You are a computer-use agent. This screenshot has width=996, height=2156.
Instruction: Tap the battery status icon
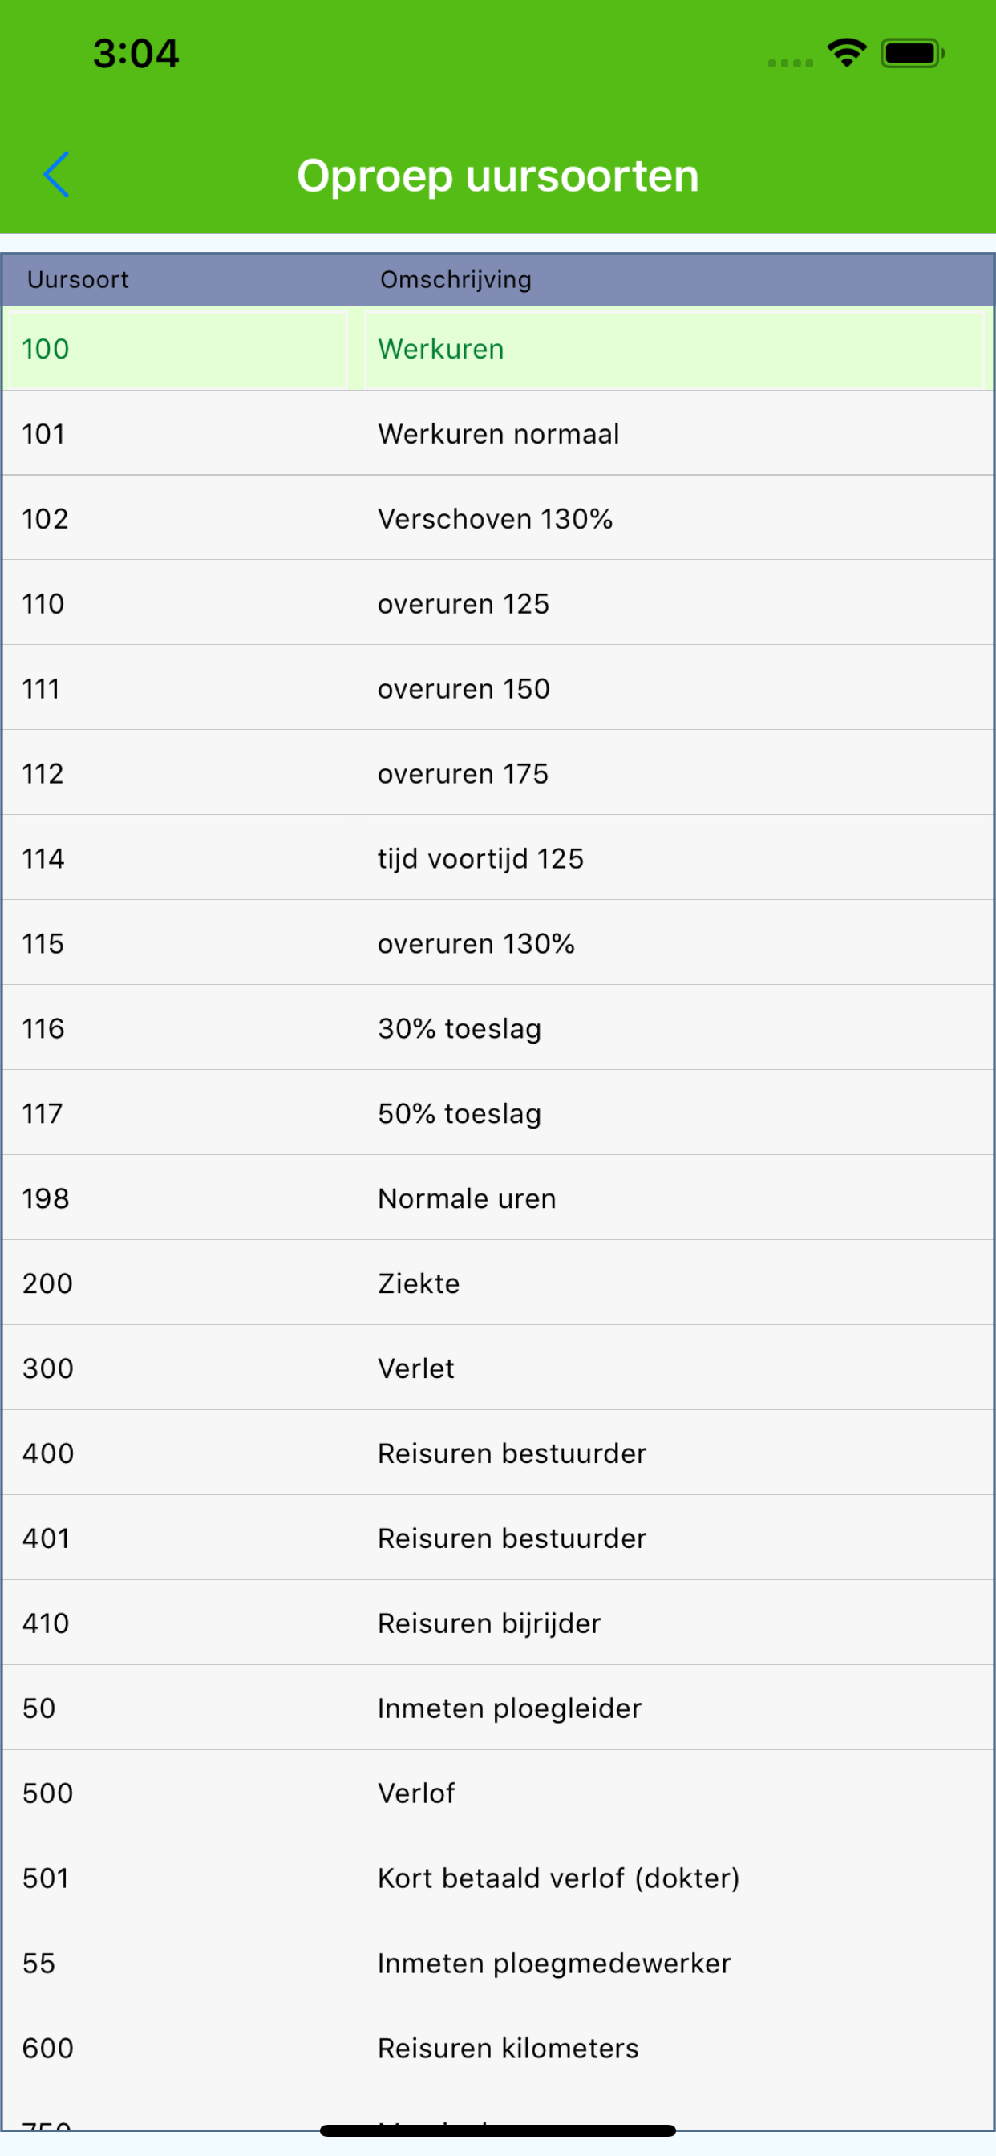913,54
